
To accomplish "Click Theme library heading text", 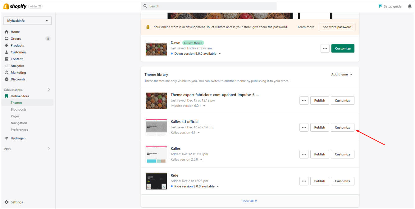I will (x=156, y=75).
